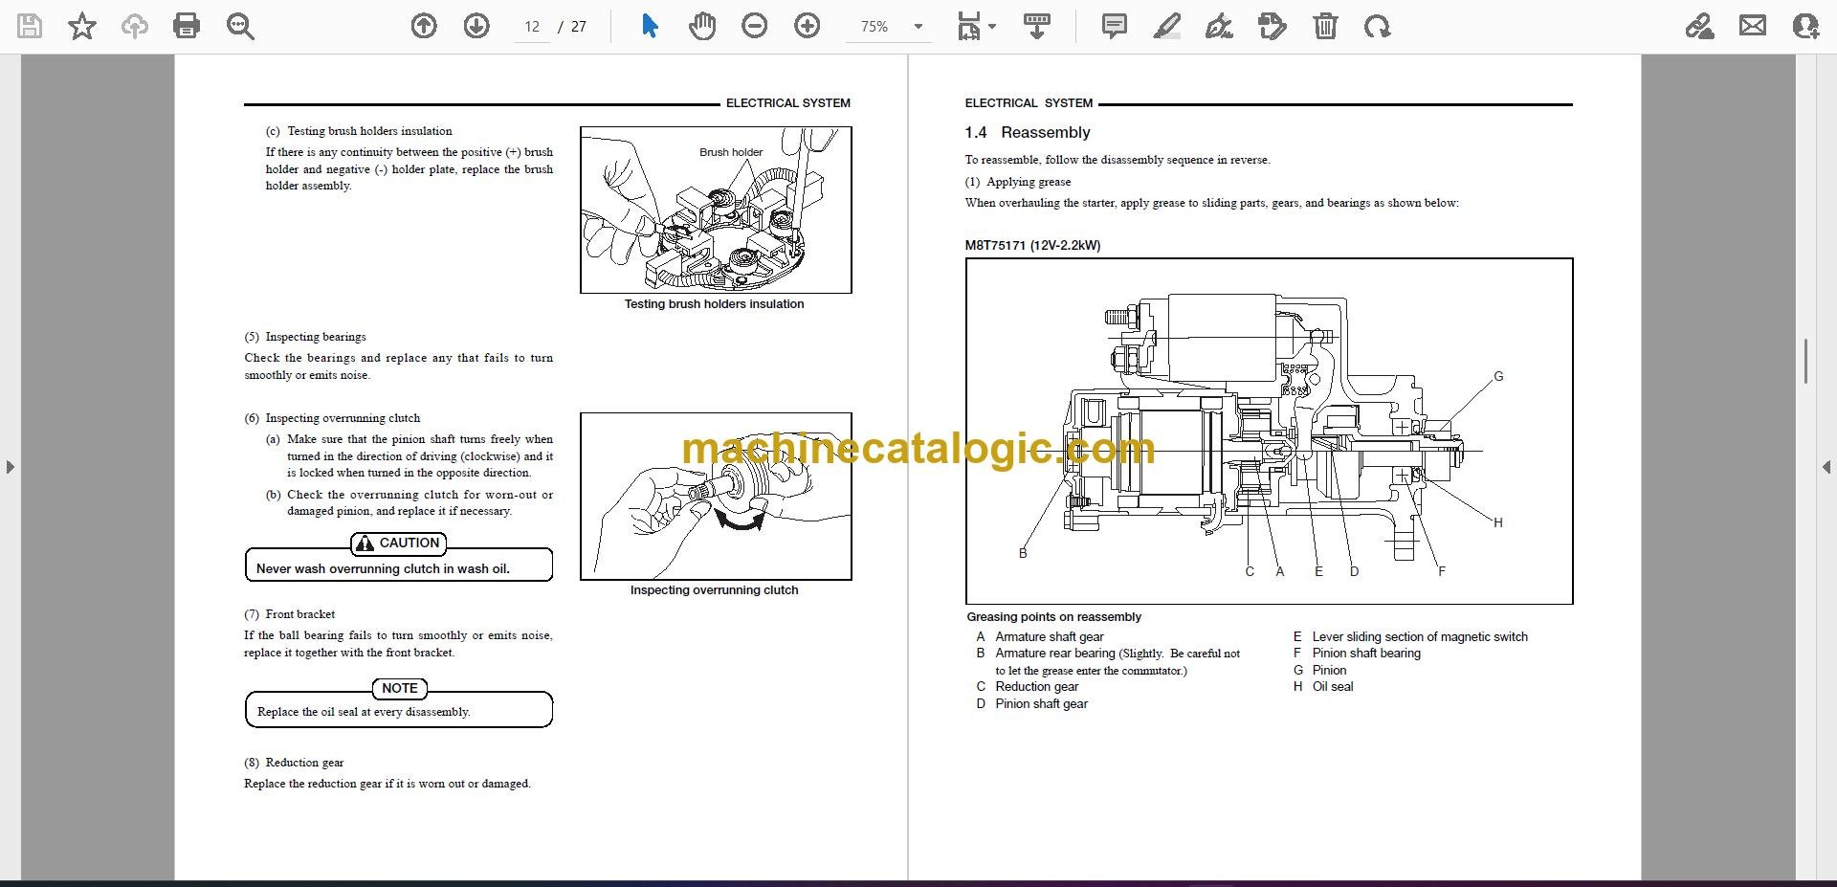
Task: Click 'Never wash overrunning clutch' caution text
Action: pyautogui.click(x=383, y=568)
